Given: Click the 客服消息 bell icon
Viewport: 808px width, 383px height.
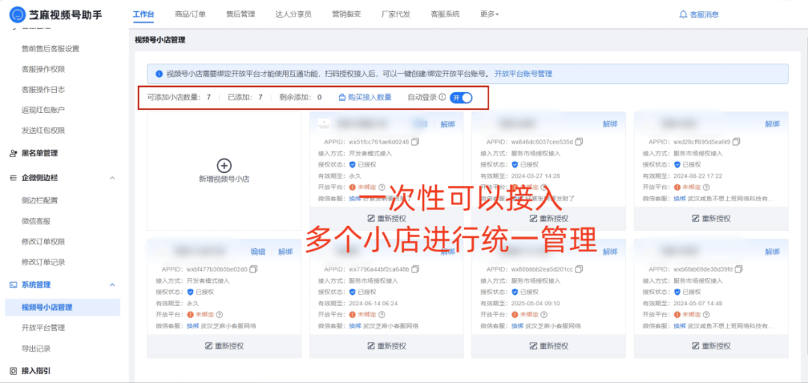Looking at the screenshot, I should pos(683,14).
